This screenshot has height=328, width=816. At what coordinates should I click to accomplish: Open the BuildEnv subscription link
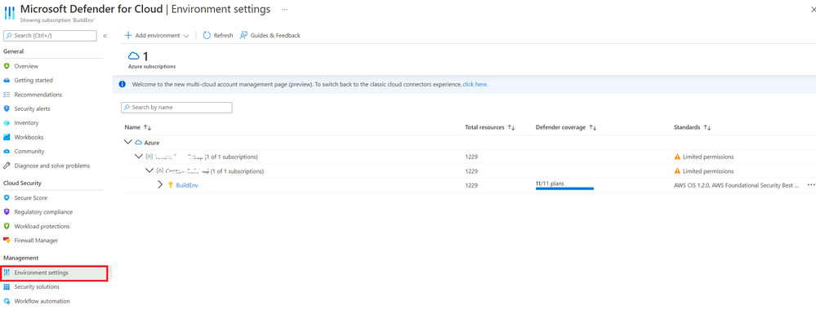pos(187,185)
